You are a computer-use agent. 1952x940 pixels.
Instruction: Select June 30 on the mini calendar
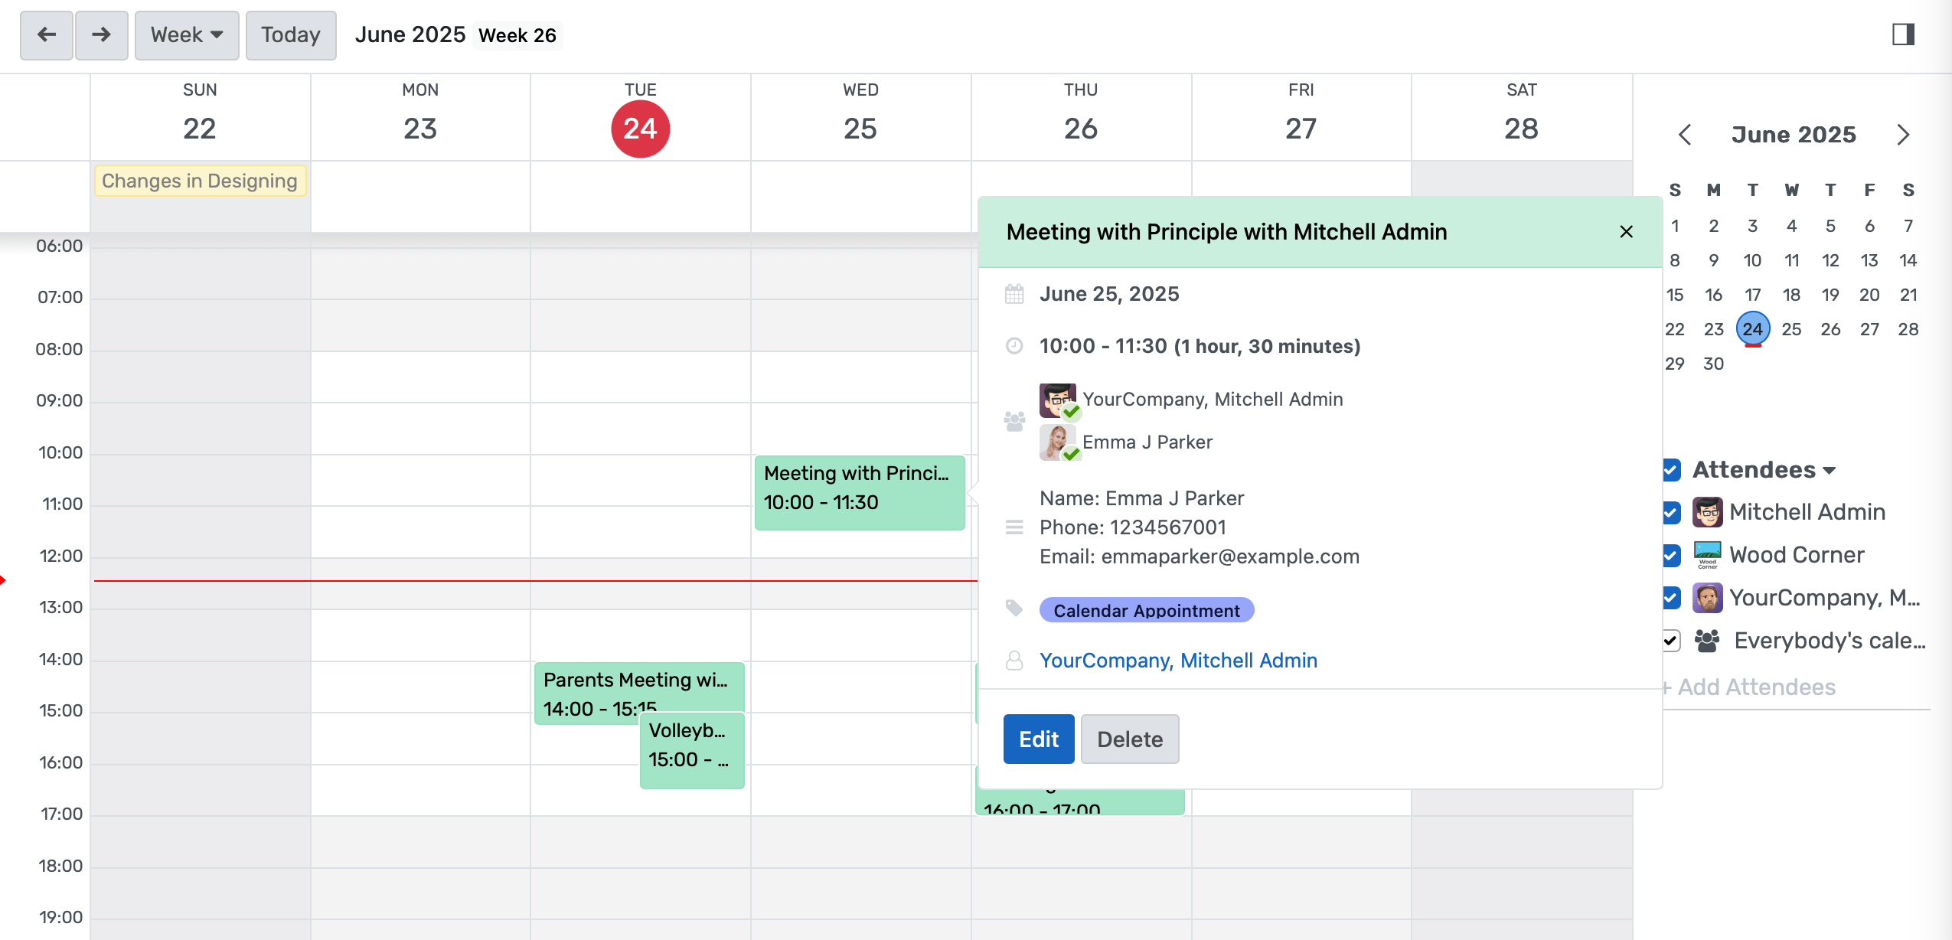(1712, 364)
